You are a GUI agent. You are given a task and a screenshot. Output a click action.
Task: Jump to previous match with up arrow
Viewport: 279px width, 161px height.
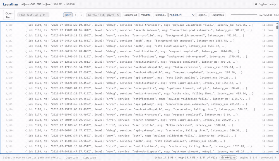tap(76, 15)
